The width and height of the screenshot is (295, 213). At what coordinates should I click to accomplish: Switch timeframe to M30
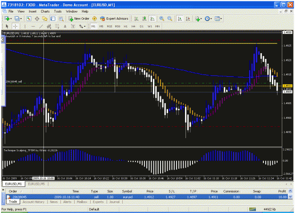(118, 26)
